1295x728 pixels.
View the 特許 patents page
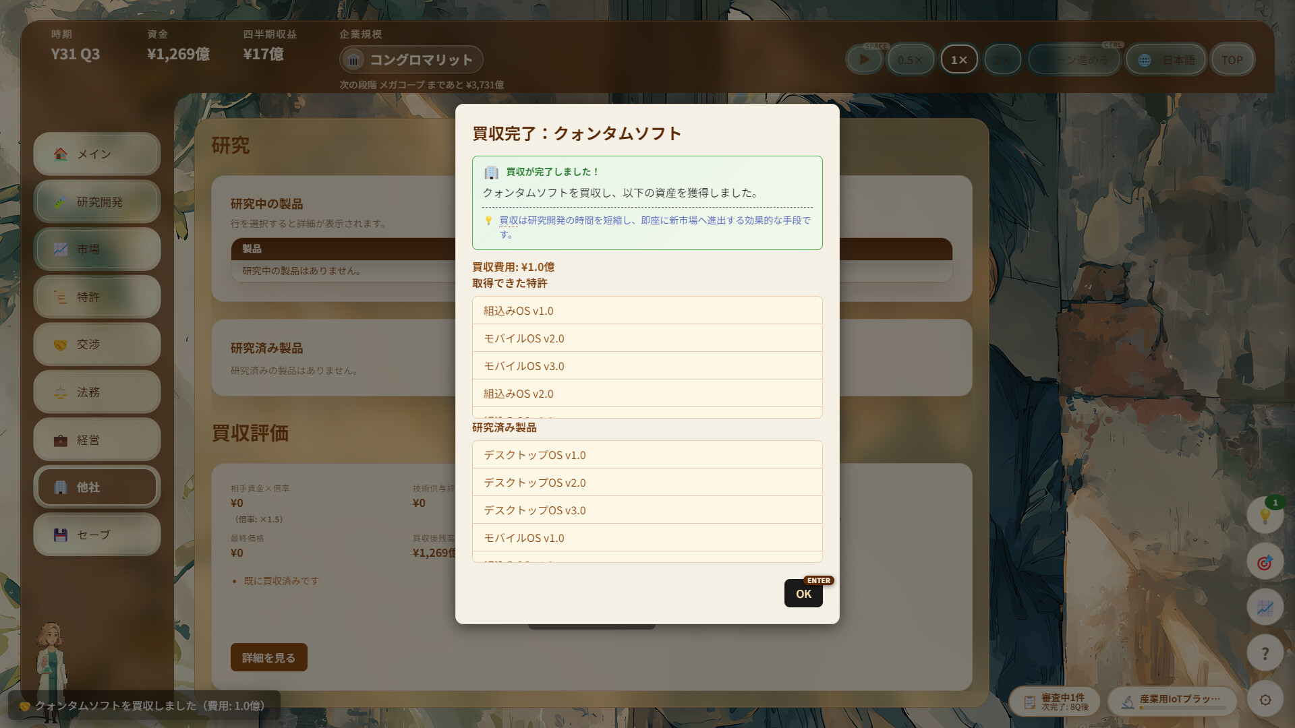97,297
